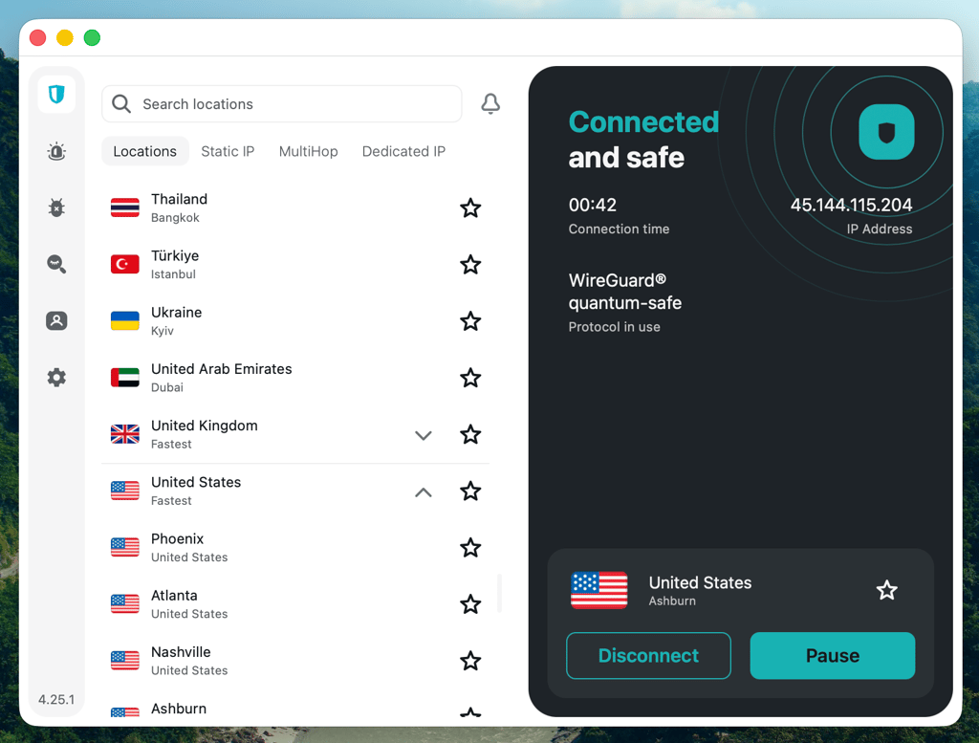Open the Antivirus bug icon in sidebar

click(56, 208)
